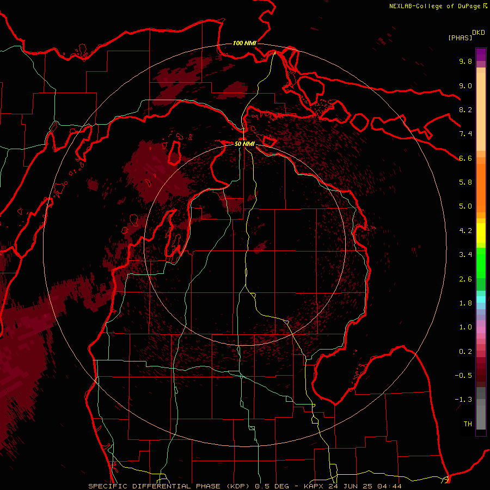The height and width of the screenshot is (490, 490).
Task: Click the NEXLAB-College of DuPage credit text
Action: click(x=434, y=6)
